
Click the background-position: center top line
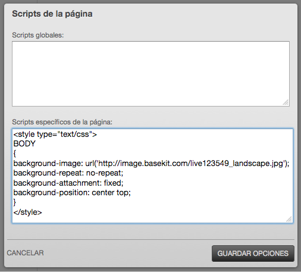coord(72,193)
